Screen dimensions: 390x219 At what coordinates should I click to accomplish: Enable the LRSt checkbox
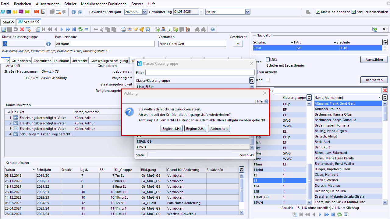click(x=268, y=60)
